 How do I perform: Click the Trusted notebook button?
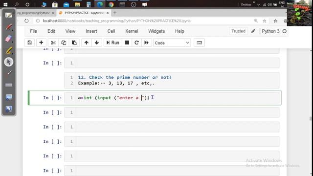238,31
